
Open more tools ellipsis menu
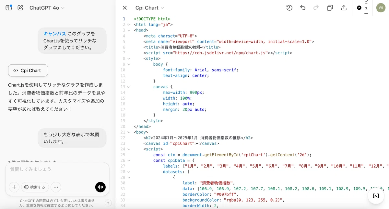tap(56, 187)
